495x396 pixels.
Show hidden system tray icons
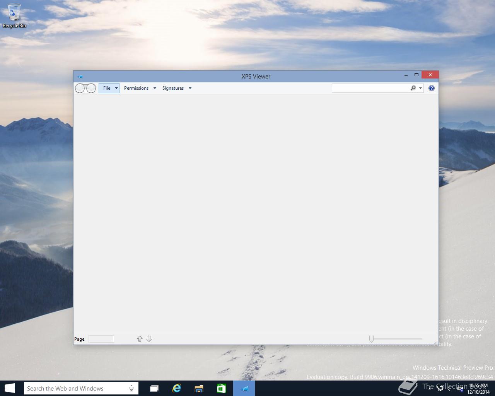tap(430, 389)
